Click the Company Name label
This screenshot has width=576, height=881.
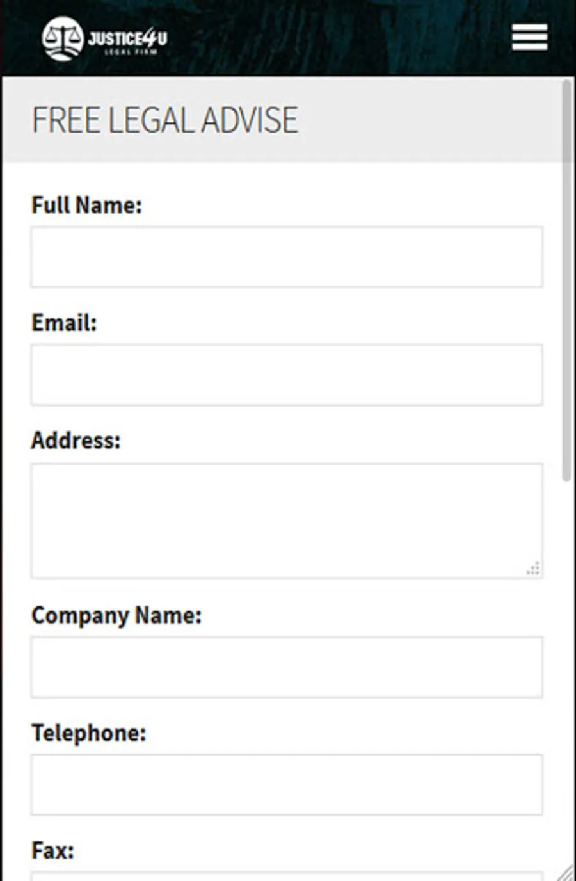pos(116,616)
